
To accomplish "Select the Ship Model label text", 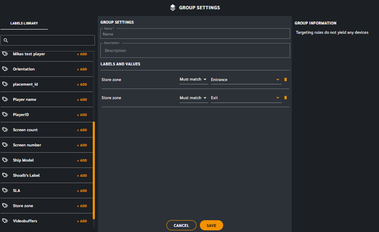I will (23, 160).
